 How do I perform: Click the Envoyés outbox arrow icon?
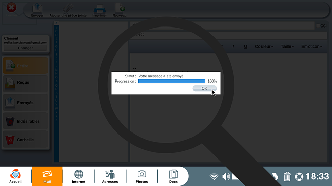10,102
